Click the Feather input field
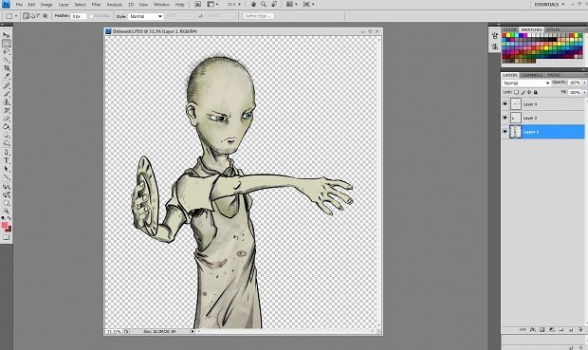Viewport: 588px width, 350px height. (x=79, y=16)
